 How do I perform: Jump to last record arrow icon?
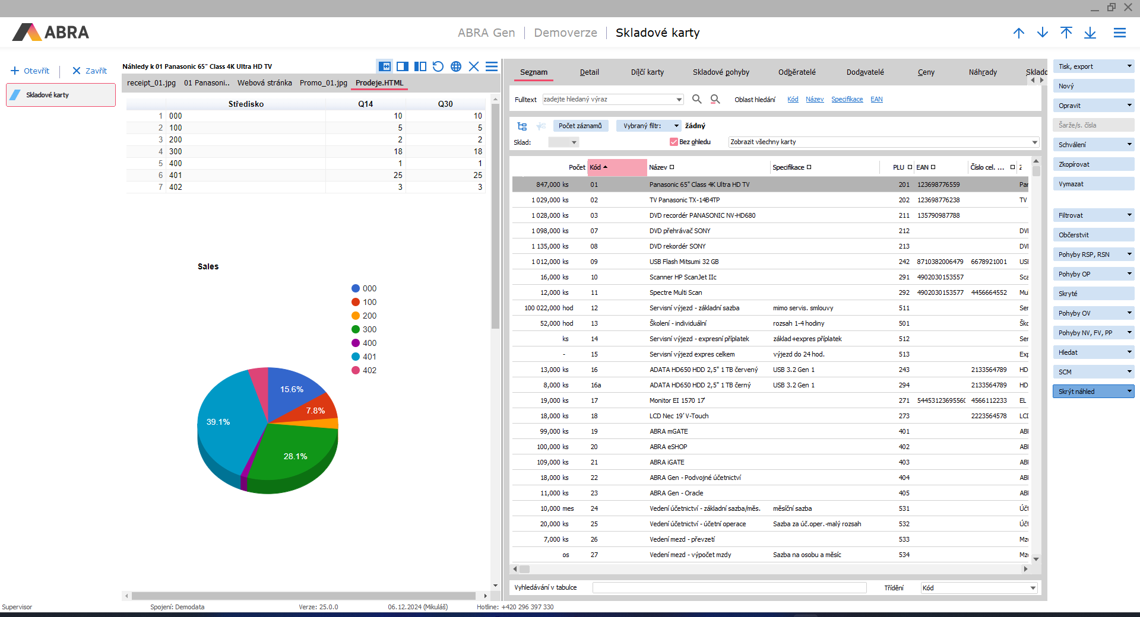pyautogui.click(x=1090, y=33)
